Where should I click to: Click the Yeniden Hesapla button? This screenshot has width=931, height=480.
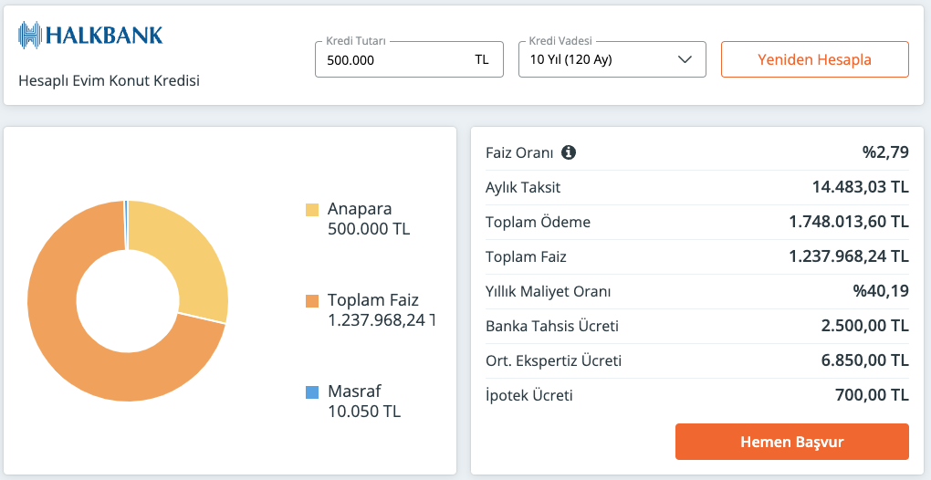coord(814,59)
